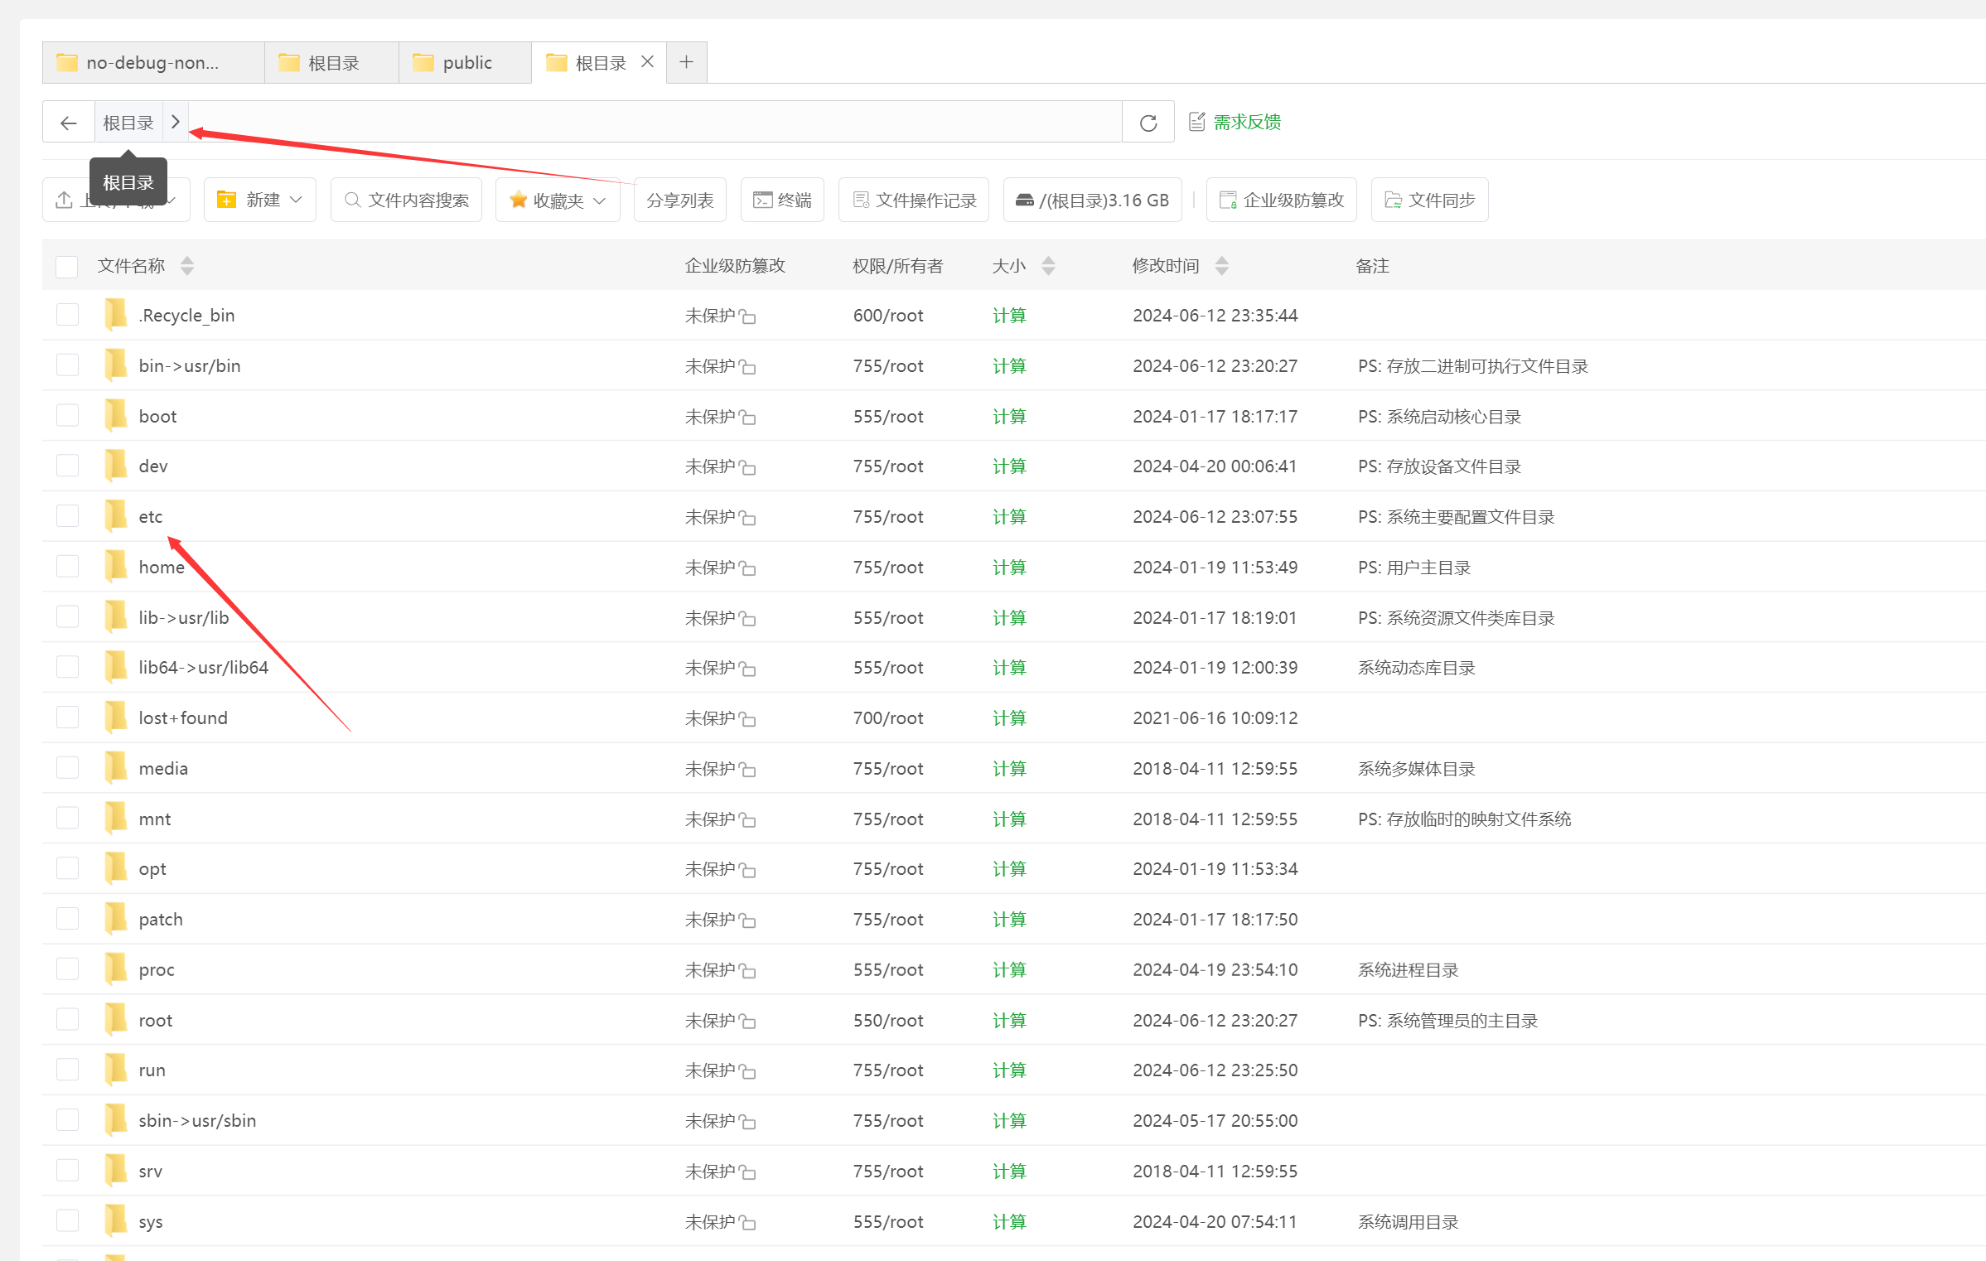
Task: Click 计算 for the sbin->usr/sbin row
Action: click(x=1009, y=1120)
